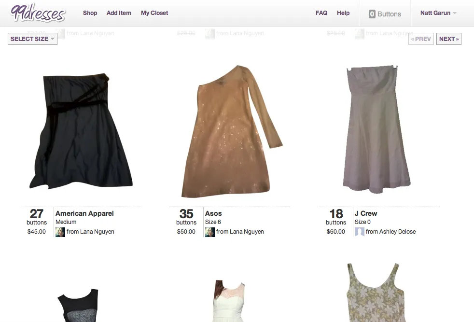
Task: Click the J Crew brand title
Action: [366, 213]
